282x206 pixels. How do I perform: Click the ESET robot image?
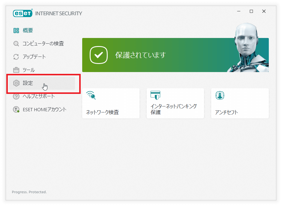click(x=247, y=48)
